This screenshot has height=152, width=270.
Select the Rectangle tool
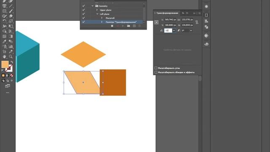[5, 11]
